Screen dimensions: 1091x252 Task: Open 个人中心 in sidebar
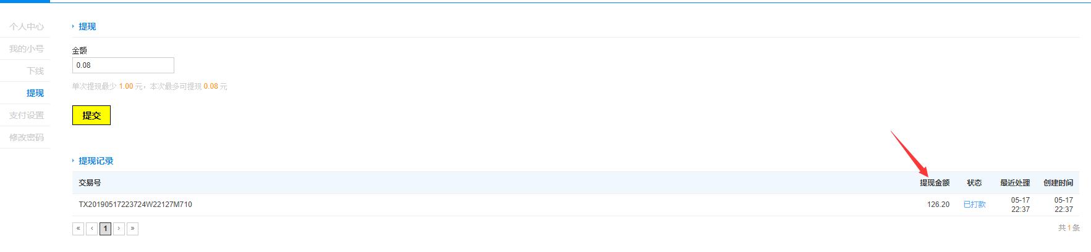click(x=27, y=26)
